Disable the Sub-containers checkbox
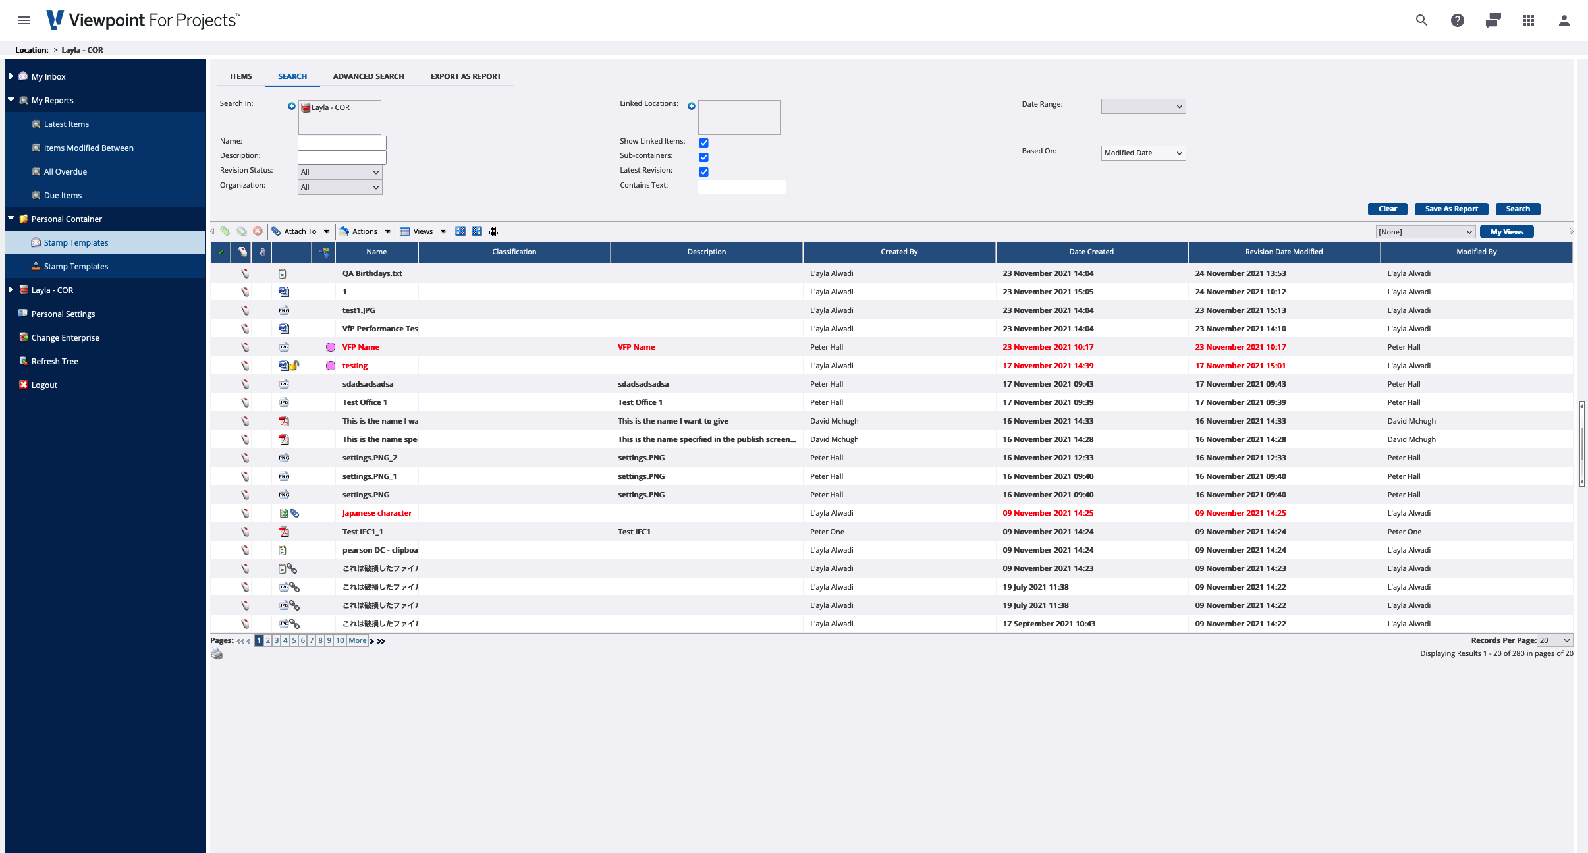 click(703, 157)
